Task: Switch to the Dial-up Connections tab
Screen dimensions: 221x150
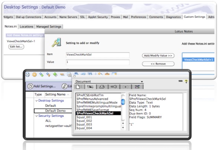Action: click(x=29, y=17)
